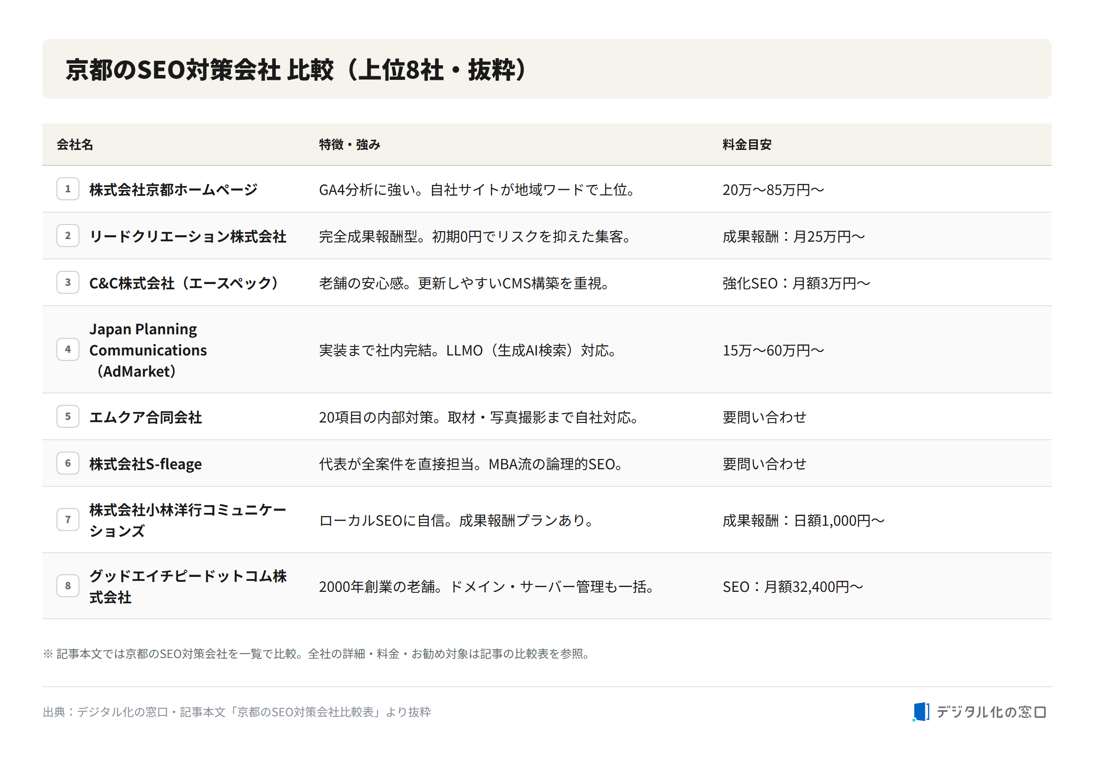The height and width of the screenshot is (763, 1094).
Task: Click feature text 20項目の内部対策
Action: tap(478, 417)
